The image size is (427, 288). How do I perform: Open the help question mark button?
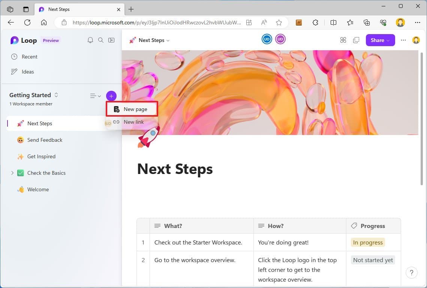pos(411,273)
